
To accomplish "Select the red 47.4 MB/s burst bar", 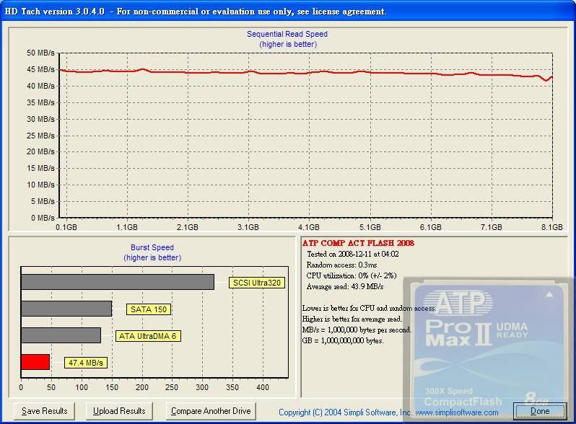I will point(35,362).
